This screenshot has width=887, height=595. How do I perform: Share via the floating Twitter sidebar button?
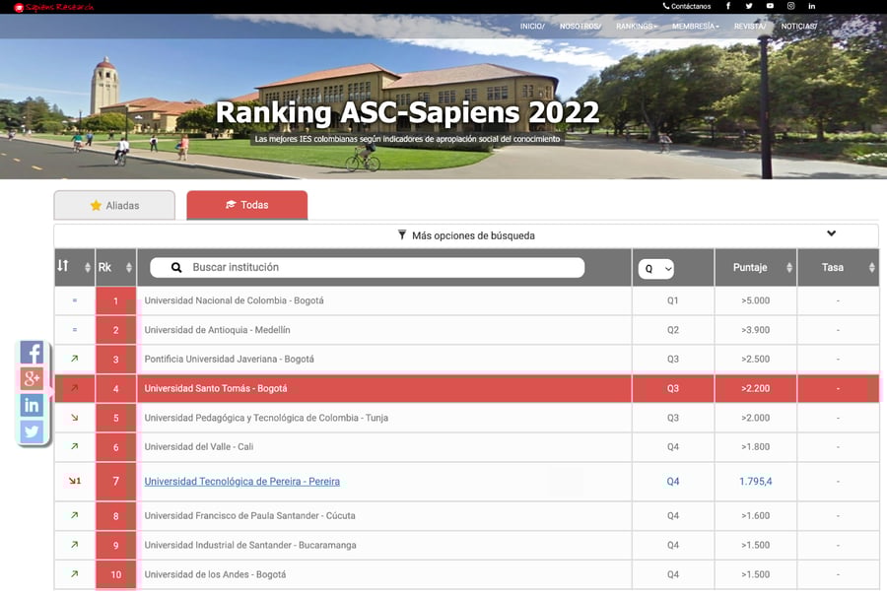coord(32,431)
